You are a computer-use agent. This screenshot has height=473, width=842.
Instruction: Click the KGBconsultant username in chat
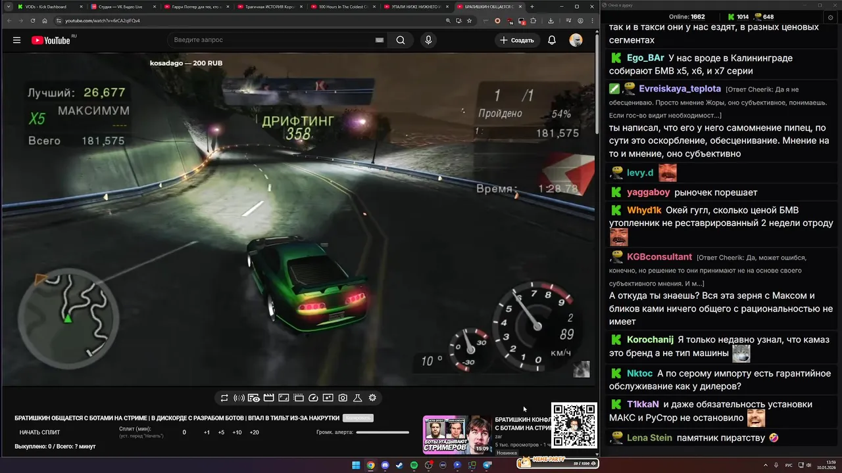[659, 257]
